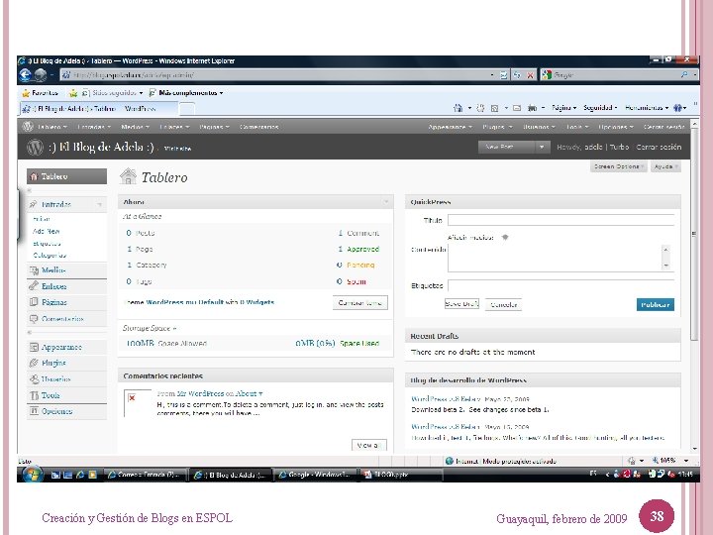Image resolution: width=713 pixels, height=535 pixels.
Task: Click the Opciones sidebar settings icon
Action: (x=34, y=411)
